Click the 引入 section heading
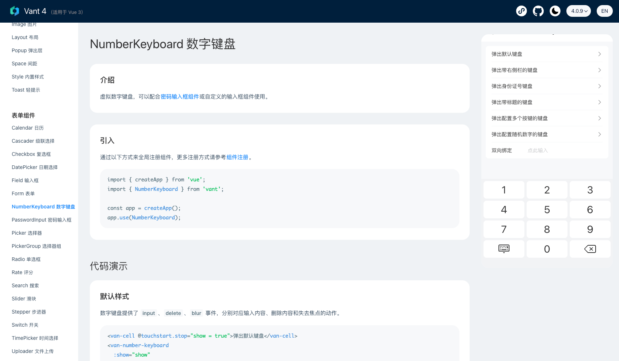This screenshot has height=361, width=619. [x=107, y=141]
